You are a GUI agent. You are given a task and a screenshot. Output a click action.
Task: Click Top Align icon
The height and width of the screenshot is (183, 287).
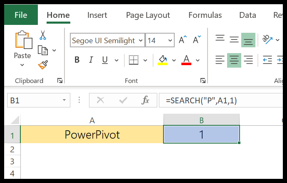[x=220, y=39]
